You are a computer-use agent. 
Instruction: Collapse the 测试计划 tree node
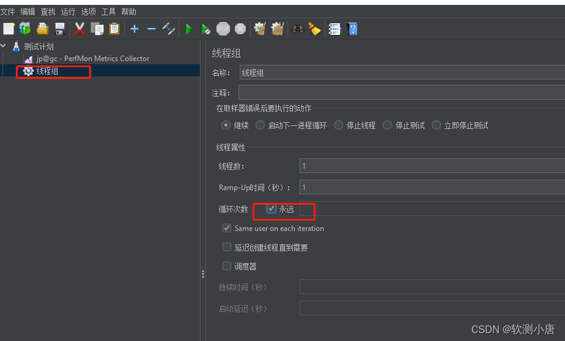[4, 46]
